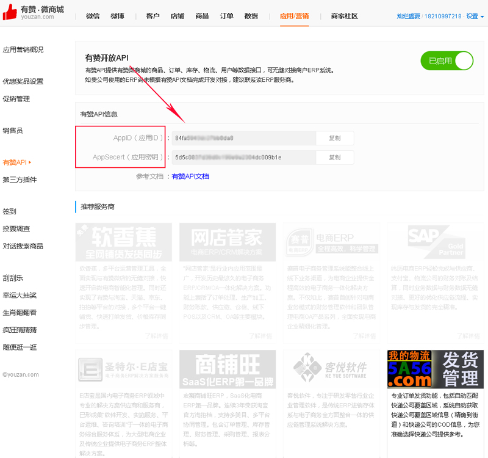Screen dimensions: 488x458
Task: Click the 赛普 电商ERP provider banner
Action: point(331,242)
